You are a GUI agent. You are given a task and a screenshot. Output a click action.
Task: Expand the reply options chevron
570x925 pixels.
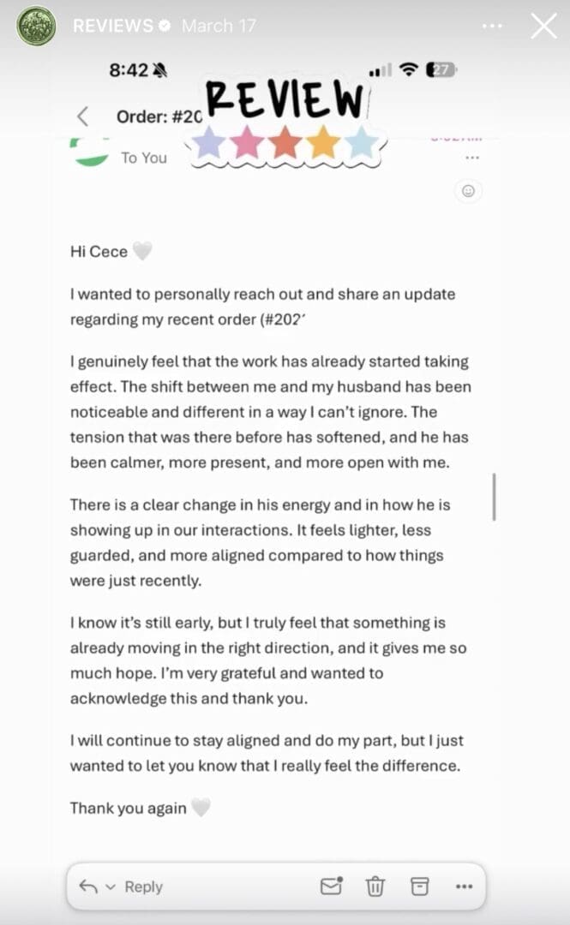pos(110,887)
